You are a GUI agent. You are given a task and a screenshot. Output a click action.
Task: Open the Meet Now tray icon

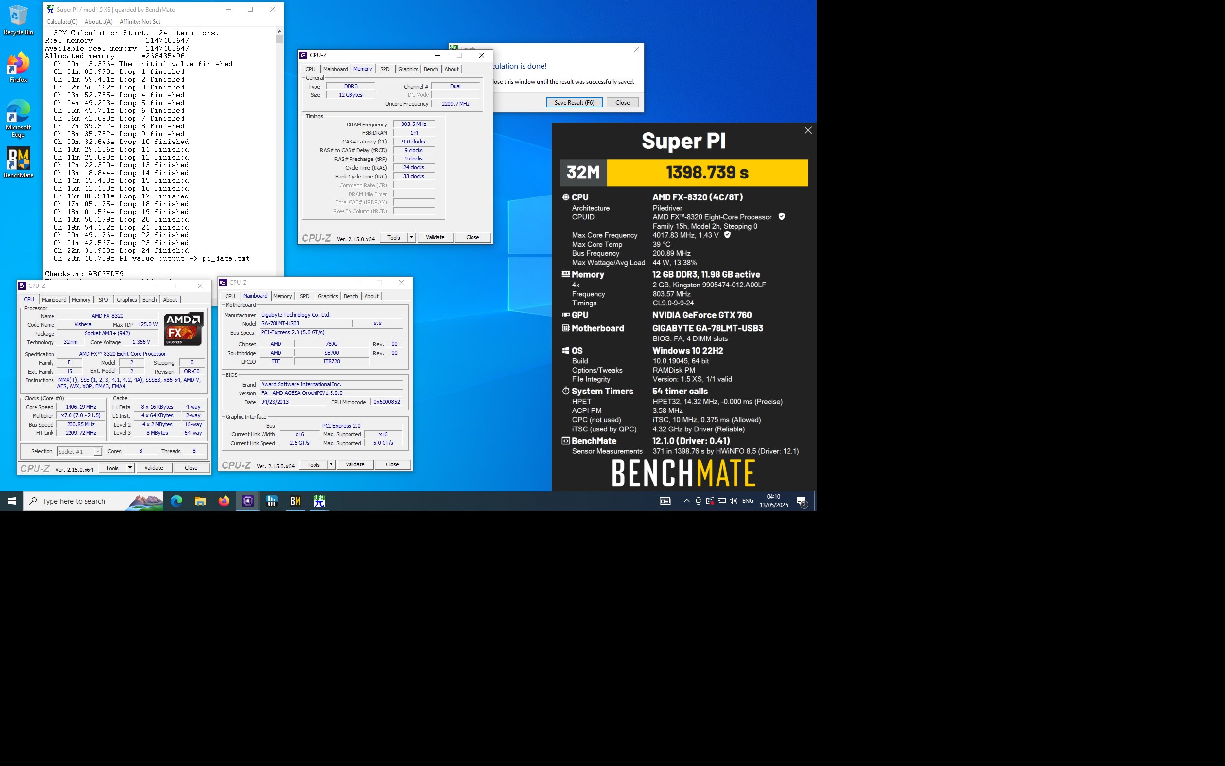coord(699,501)
